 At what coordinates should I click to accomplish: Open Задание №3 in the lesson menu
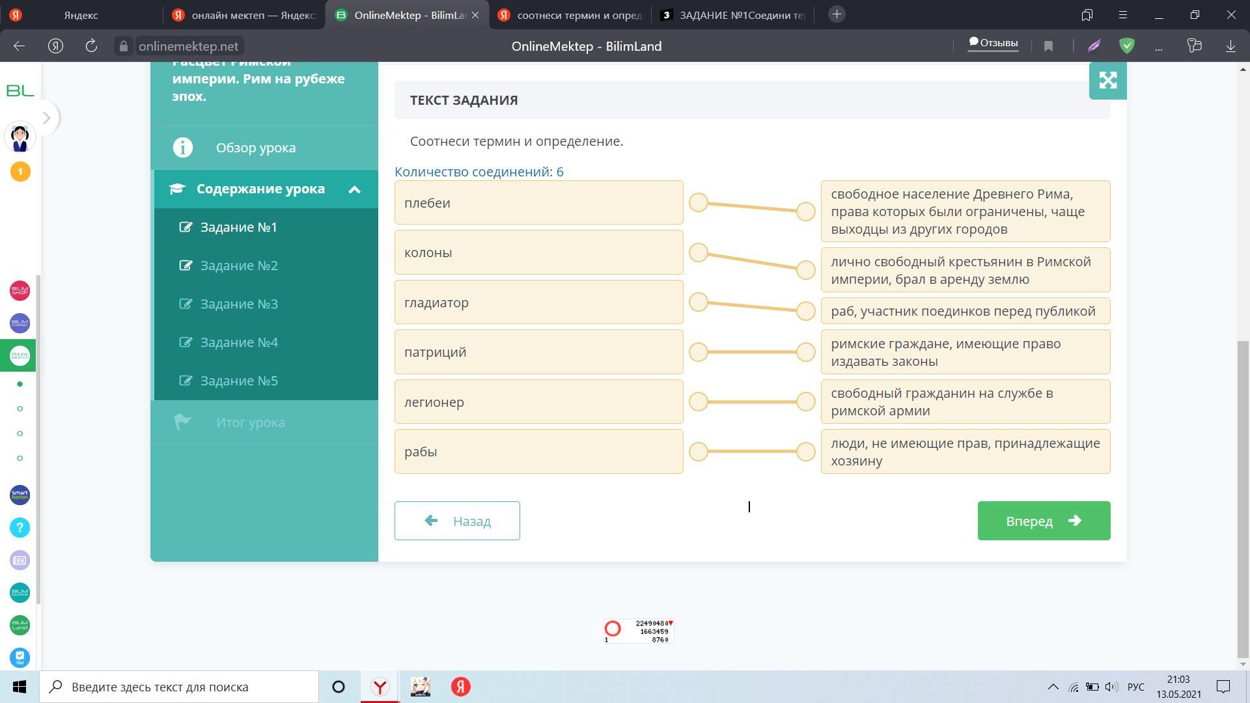[x=239, y=304]
